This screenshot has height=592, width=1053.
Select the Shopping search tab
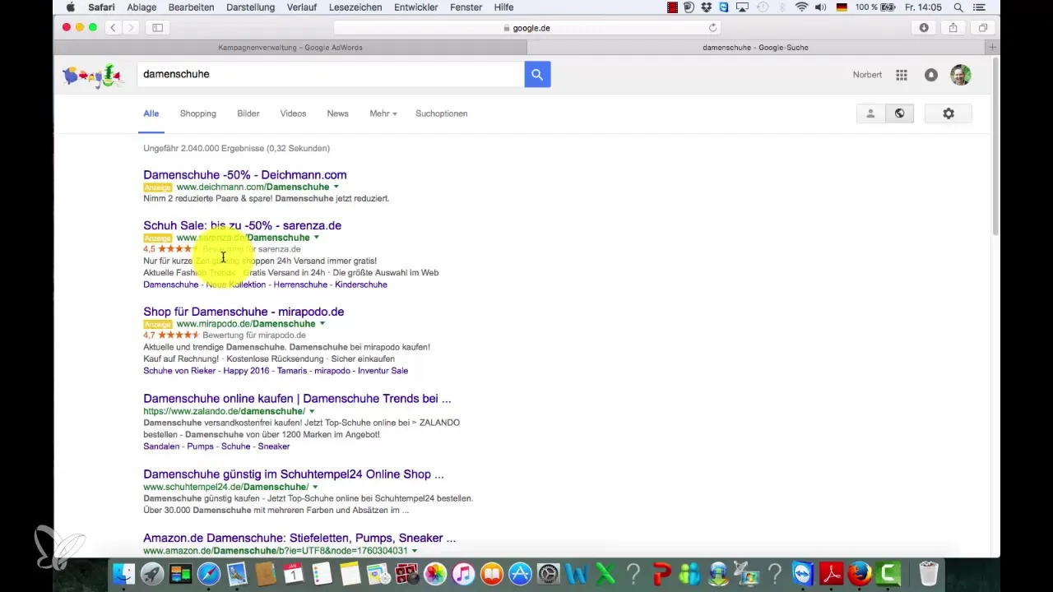pyautogui.click(x=198, y=113)
